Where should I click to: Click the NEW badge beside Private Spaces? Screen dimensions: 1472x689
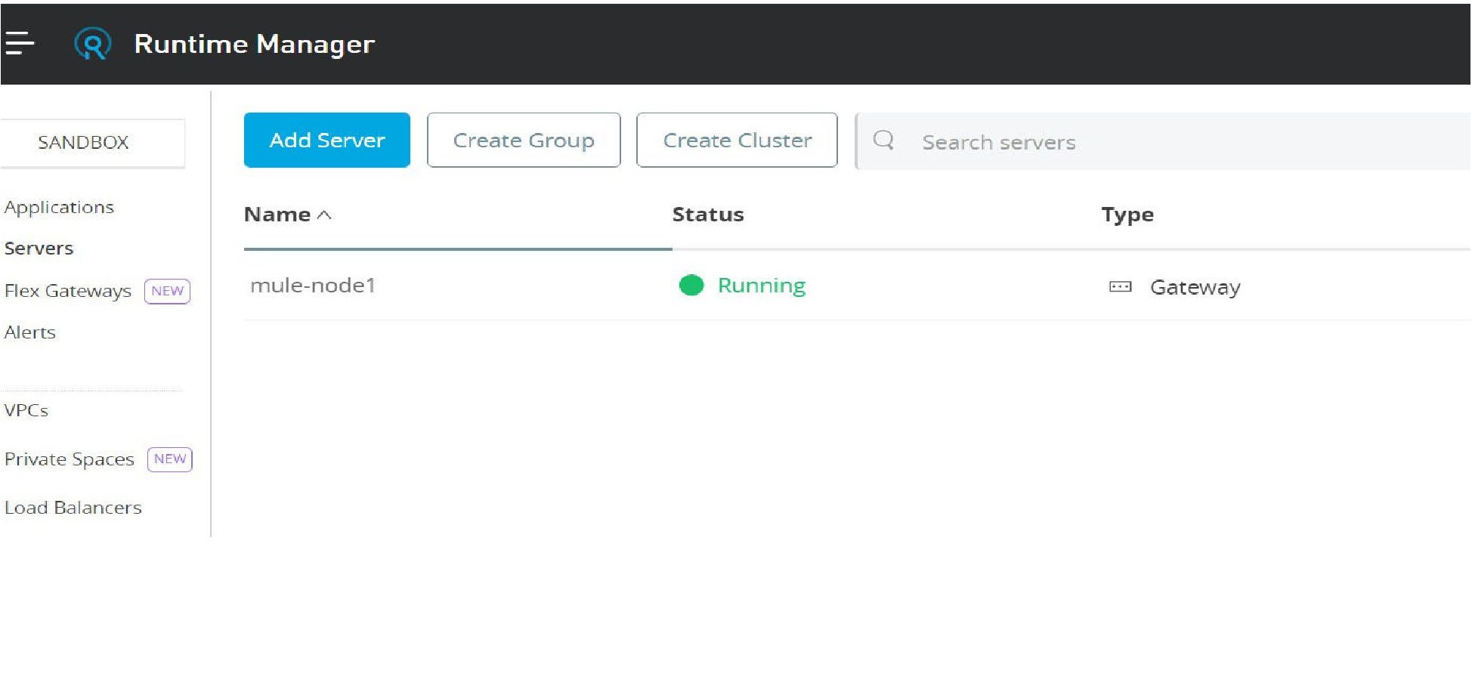(x=170, y=459)
